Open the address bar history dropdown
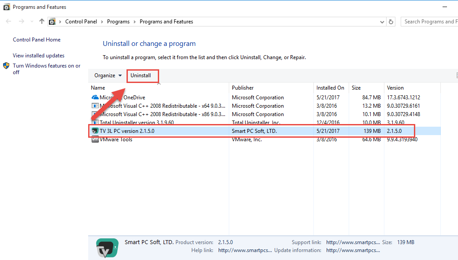 click(382, 22)
